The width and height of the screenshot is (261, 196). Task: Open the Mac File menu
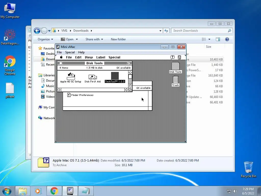[x=69, y=57]
